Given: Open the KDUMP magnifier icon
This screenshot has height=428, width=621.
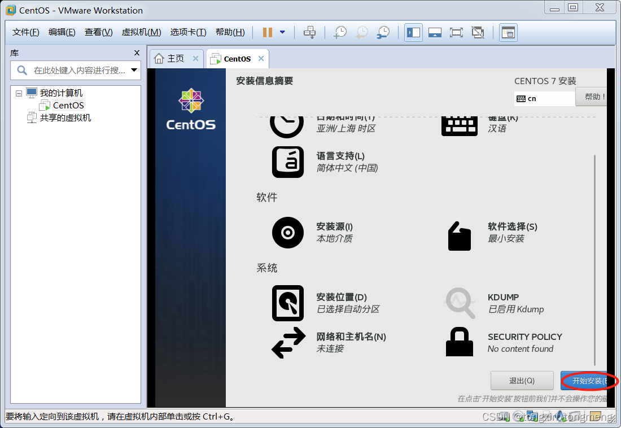Looking at the screenshot, I should (460, 303).
